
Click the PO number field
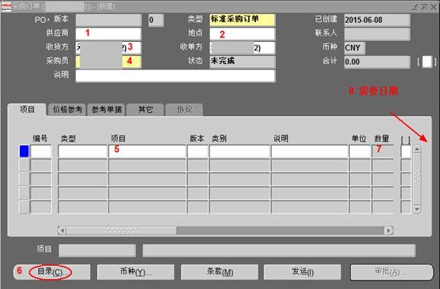[108, 20]
